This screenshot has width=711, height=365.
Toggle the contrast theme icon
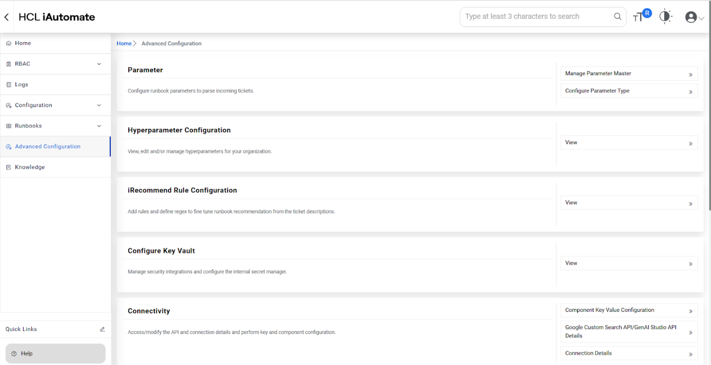tap(665, 17)
